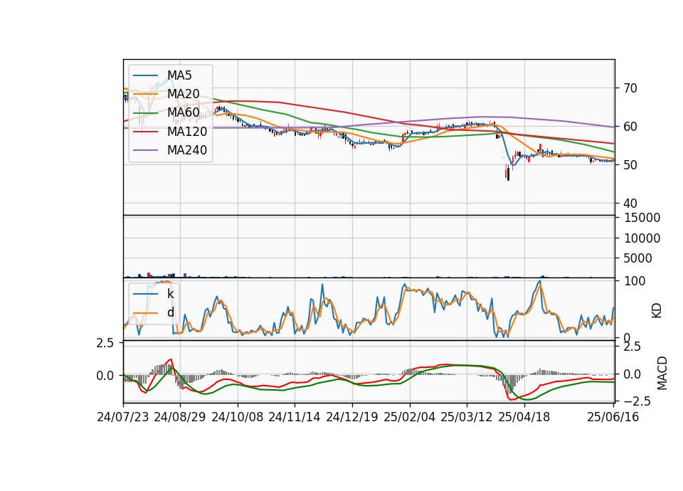
Task: Click the volume axis value 5000
Action: 638,258
